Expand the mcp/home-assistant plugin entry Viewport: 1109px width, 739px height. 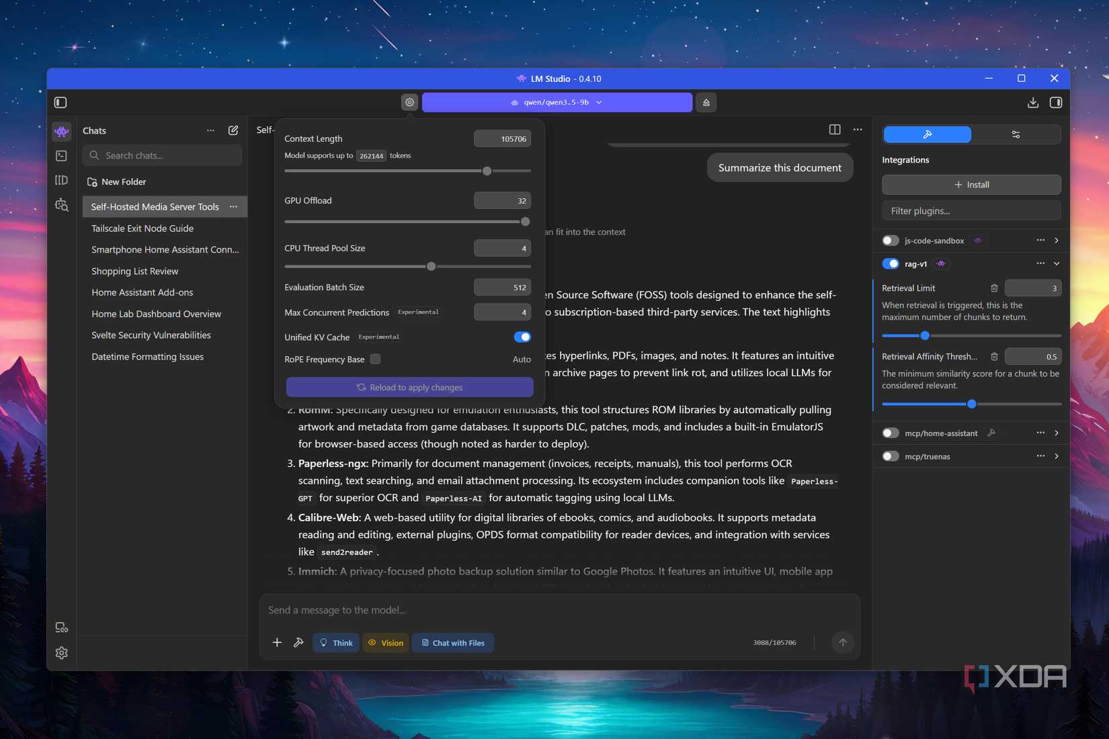[1057, 433]
